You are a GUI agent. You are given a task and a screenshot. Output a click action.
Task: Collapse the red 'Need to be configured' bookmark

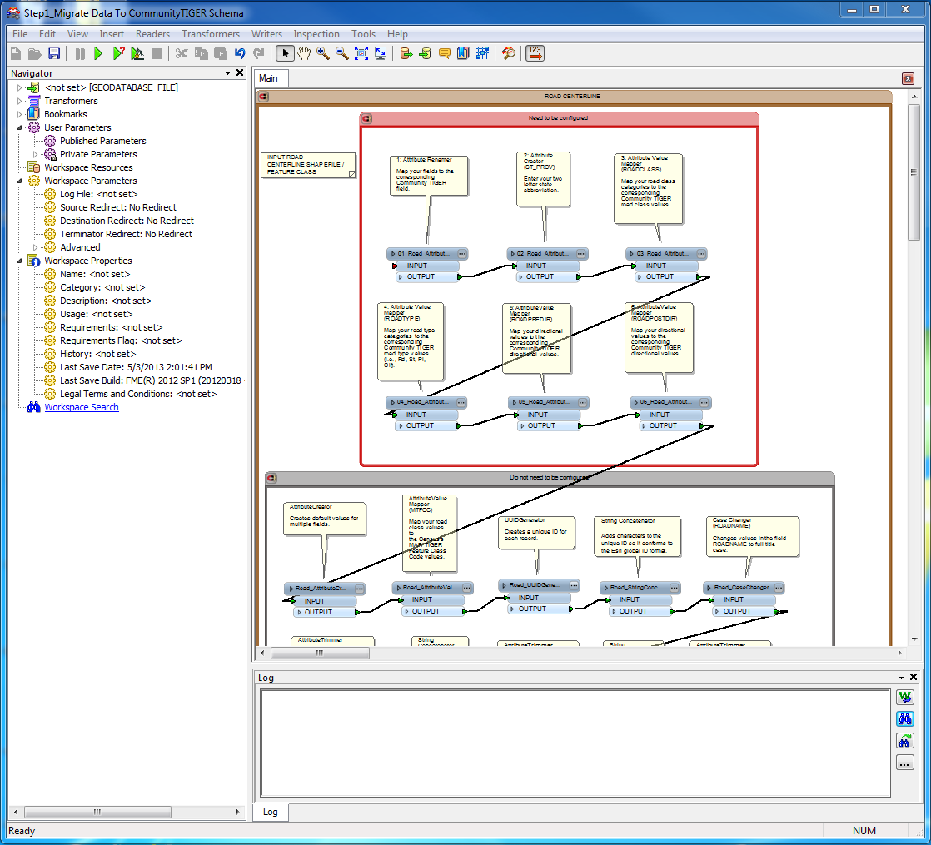[x=366, y=118]
